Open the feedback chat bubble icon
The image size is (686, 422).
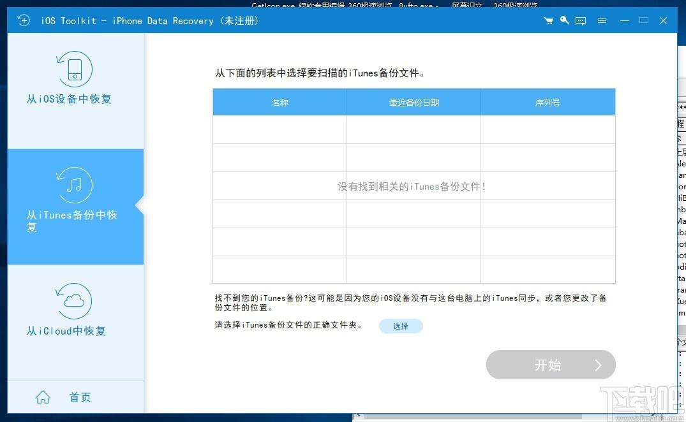581,20
